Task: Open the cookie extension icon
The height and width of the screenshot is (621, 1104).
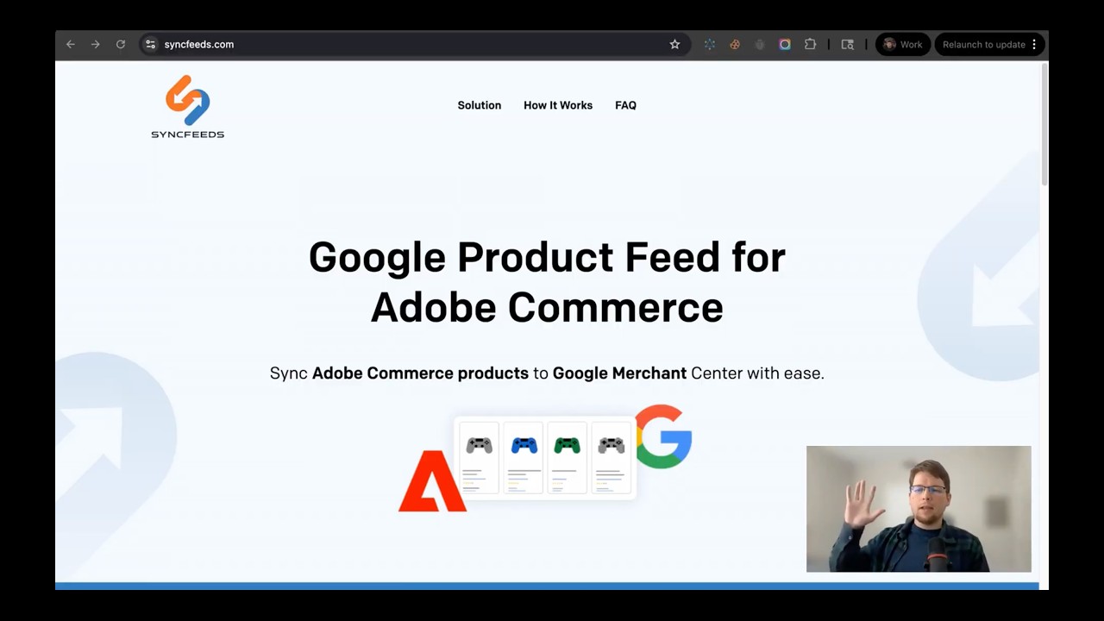Action: pos(735,45)
